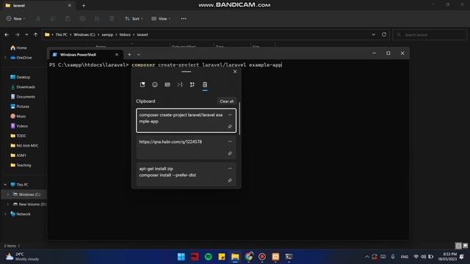Pin the composer create-project clipboard entry
Viewport: 470px width, 264px height.
230,127
